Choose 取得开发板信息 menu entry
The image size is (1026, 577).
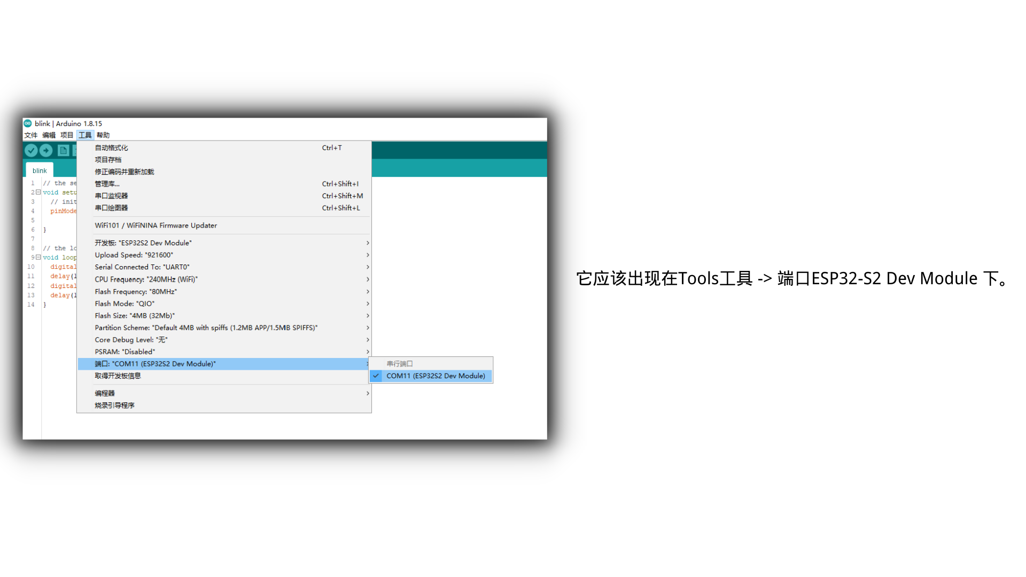pos(224,376)
